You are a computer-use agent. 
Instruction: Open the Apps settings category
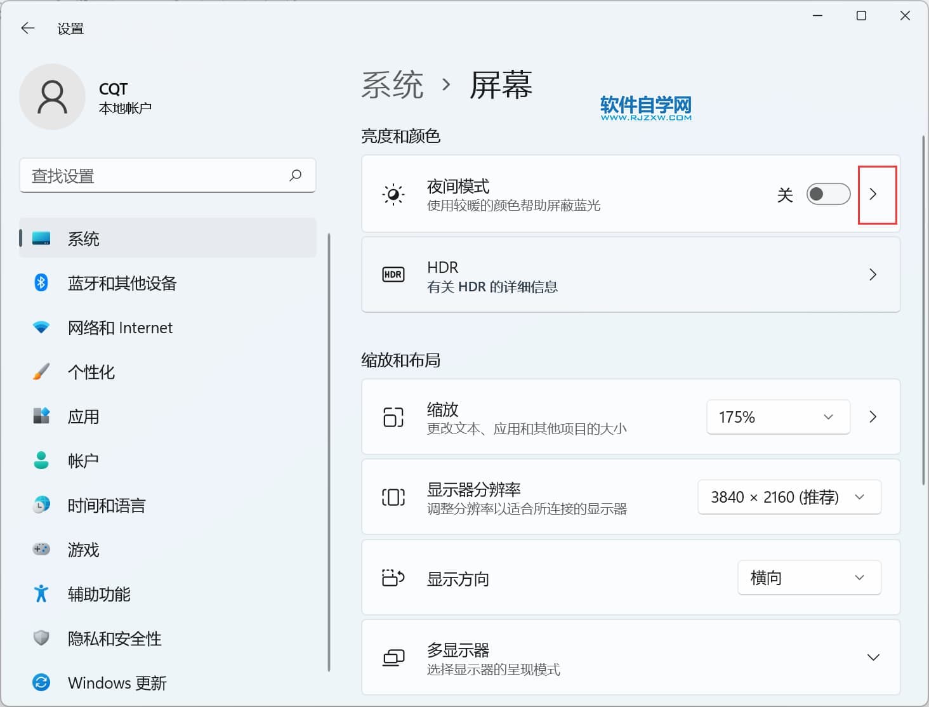[84, 416]
